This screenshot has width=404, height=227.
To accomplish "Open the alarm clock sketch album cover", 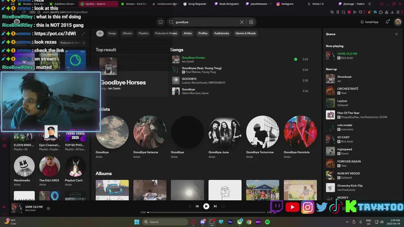I will coord(225,190).
